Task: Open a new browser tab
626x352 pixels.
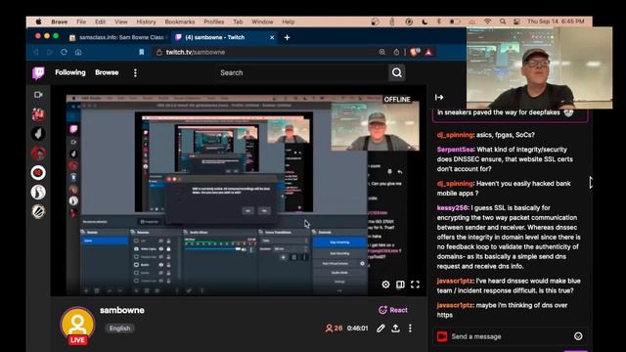Action: click(287, 37)
